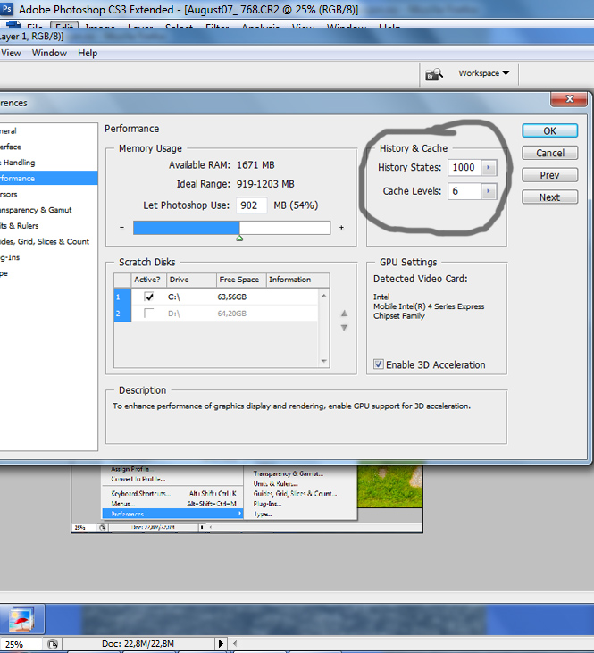This screenshot has height=653, width=594.
Task: Open the status bar info arrow menu
Action: pos(221,643)
